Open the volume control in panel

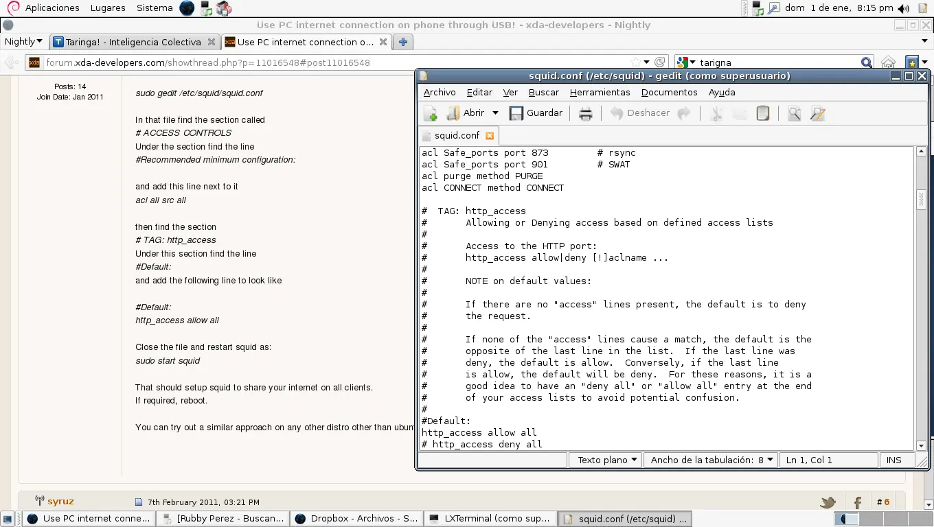click(903, 8)
